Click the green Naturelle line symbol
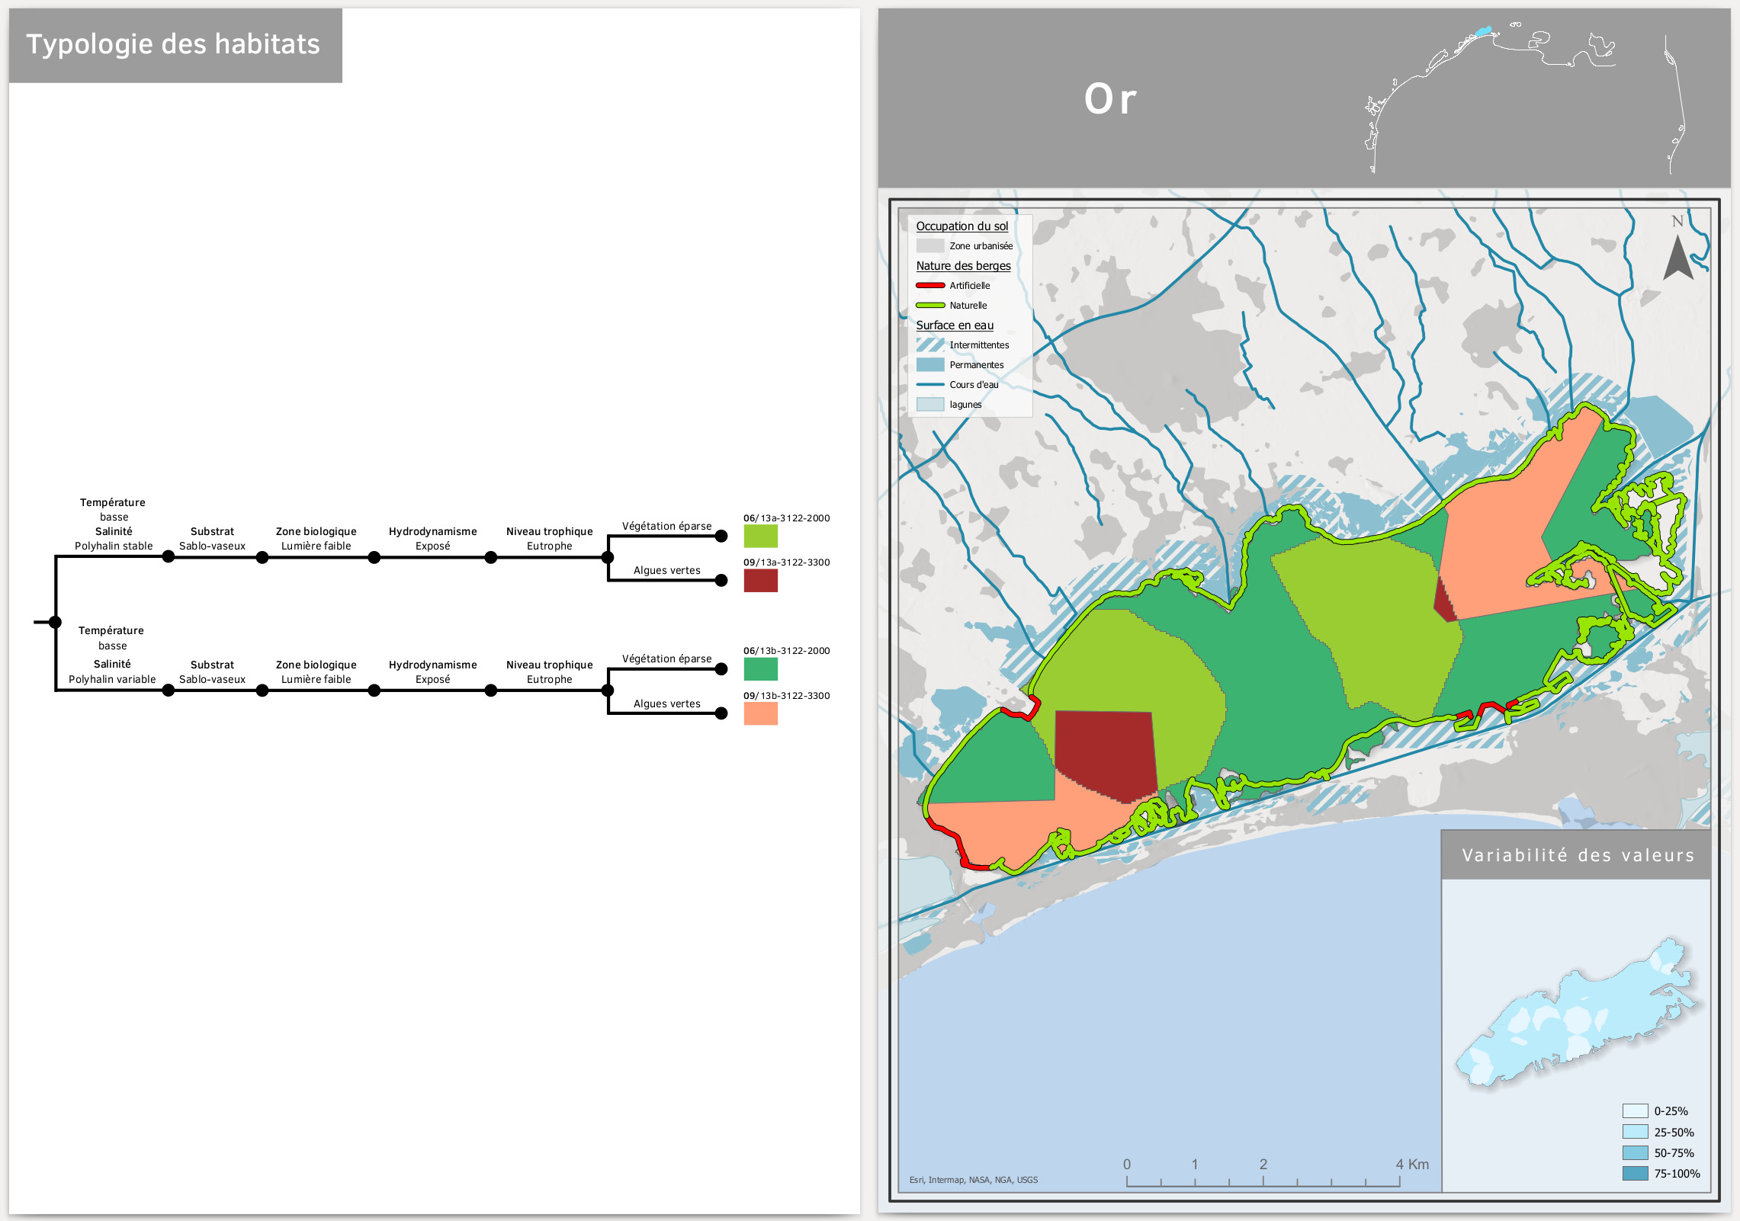1740x1221 pixels. (x=930, y=306)
